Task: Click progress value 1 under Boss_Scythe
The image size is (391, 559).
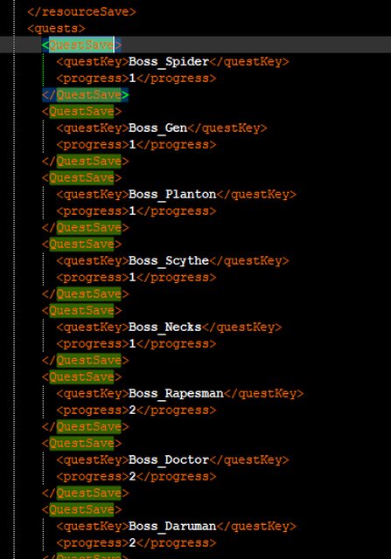Action: coord(132,277)
